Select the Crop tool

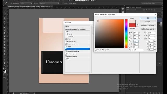[4, 21]
